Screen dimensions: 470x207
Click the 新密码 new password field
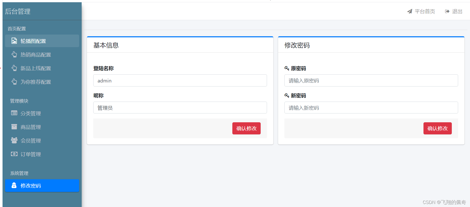click(x=371, y=108)
